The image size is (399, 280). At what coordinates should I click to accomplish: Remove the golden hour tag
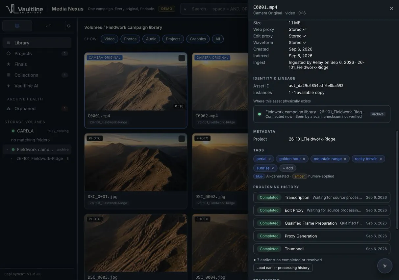coord(304,159)
